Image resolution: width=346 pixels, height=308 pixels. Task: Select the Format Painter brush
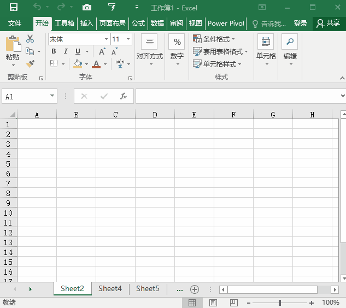pyautogui.click(x=30, y=63)
